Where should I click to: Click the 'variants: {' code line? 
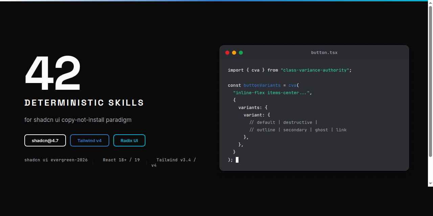pyautogui.click(x=253, y=107)
